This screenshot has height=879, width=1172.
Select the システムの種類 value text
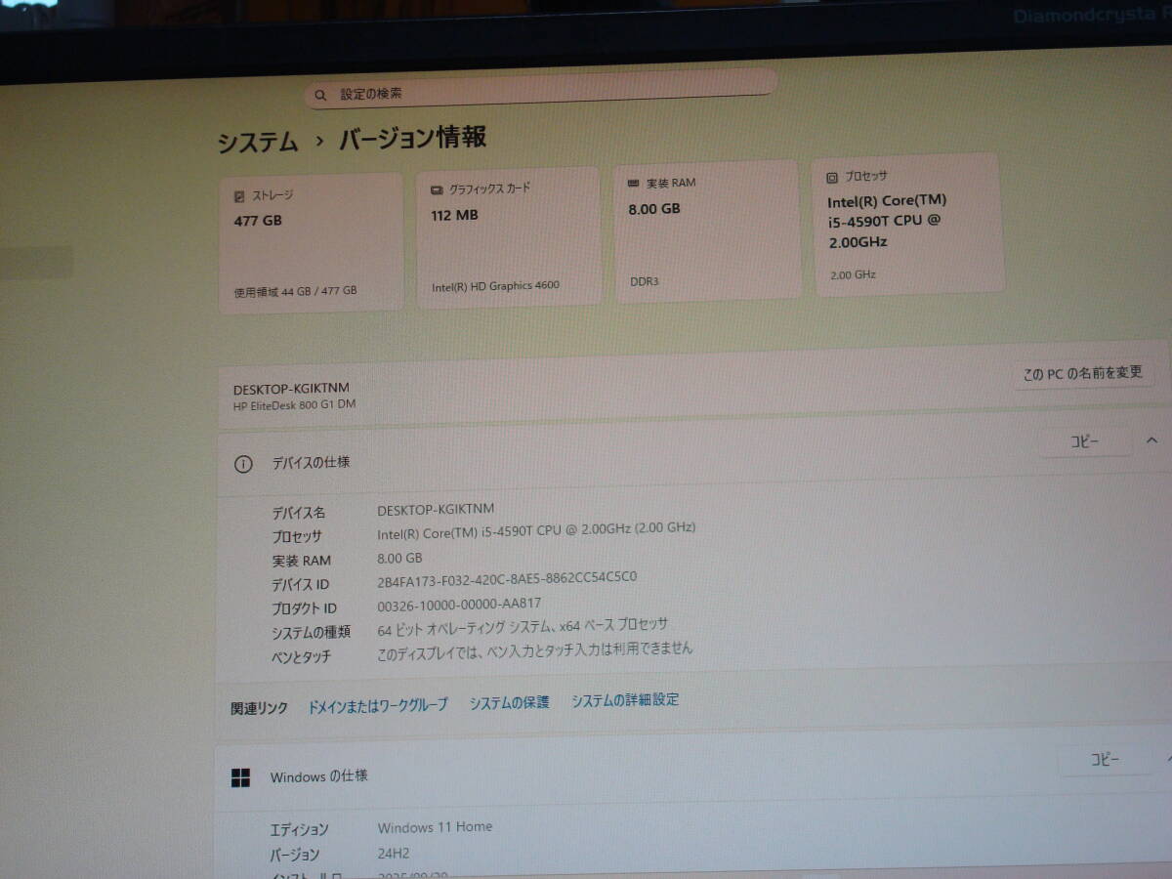point(523,626)
